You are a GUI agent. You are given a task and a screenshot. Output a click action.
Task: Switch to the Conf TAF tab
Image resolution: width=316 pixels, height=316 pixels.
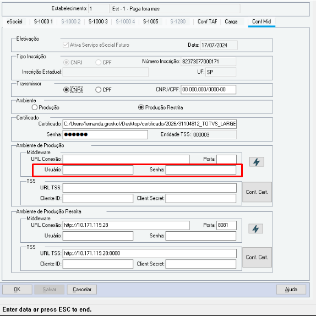207,21
